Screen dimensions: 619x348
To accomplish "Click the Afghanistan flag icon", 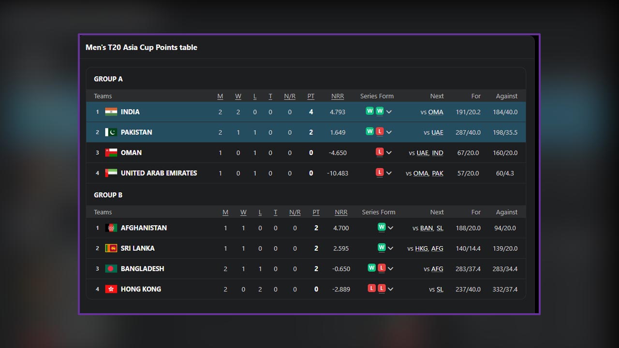I will (111, 228).
